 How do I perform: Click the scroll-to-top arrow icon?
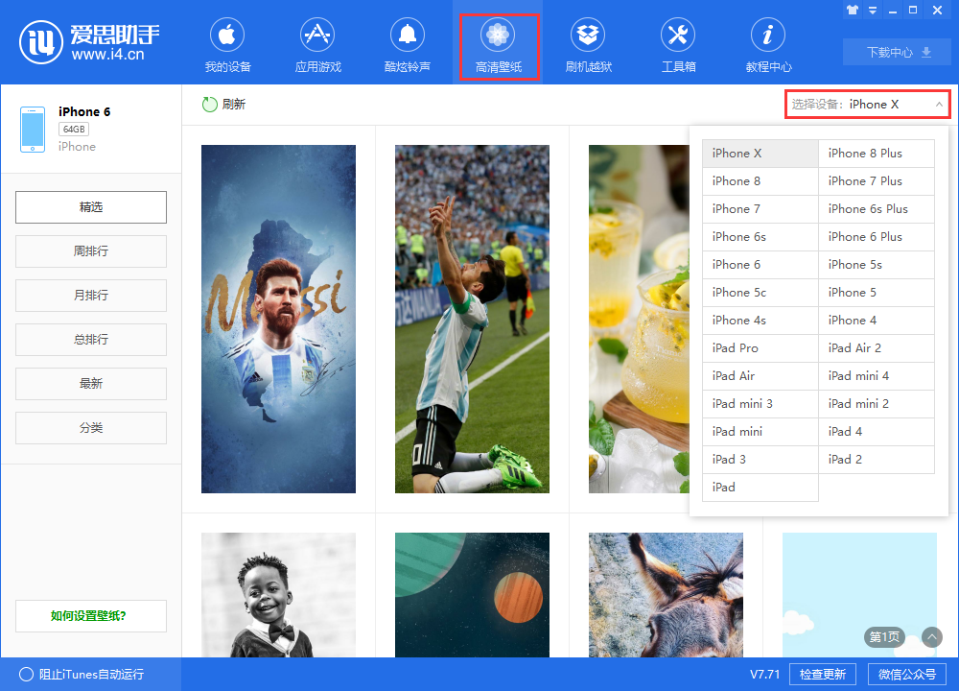[931, 637]
